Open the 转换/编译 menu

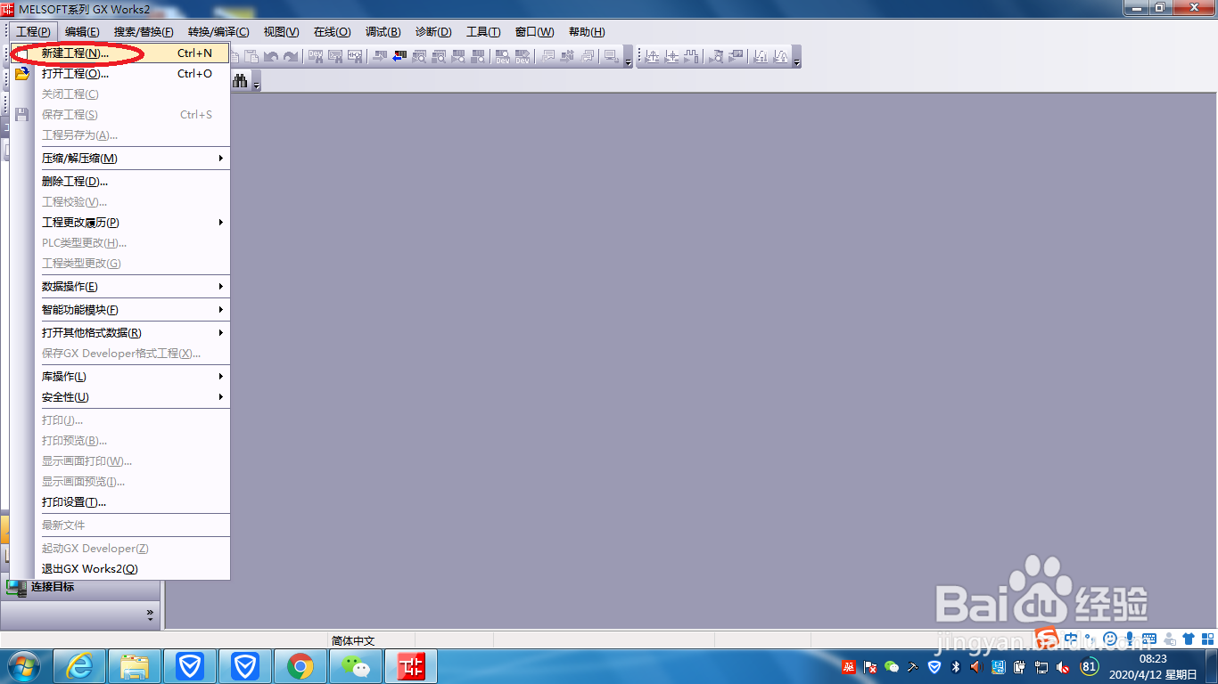(x=218, y=31)
